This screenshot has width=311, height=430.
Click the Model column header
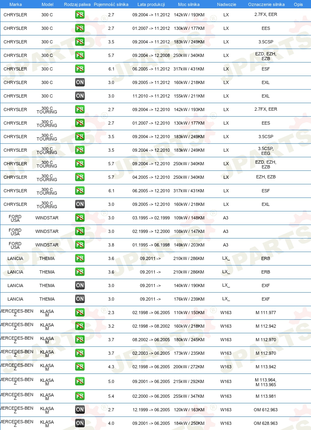point(47,4)
